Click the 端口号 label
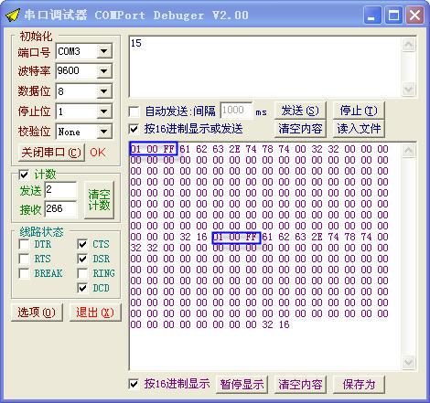Image resolution: width=430 pixels, height=403 pixels. 34,52
